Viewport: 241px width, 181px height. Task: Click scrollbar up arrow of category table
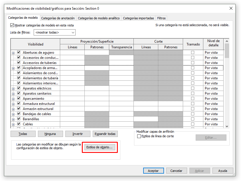[227, 41]
